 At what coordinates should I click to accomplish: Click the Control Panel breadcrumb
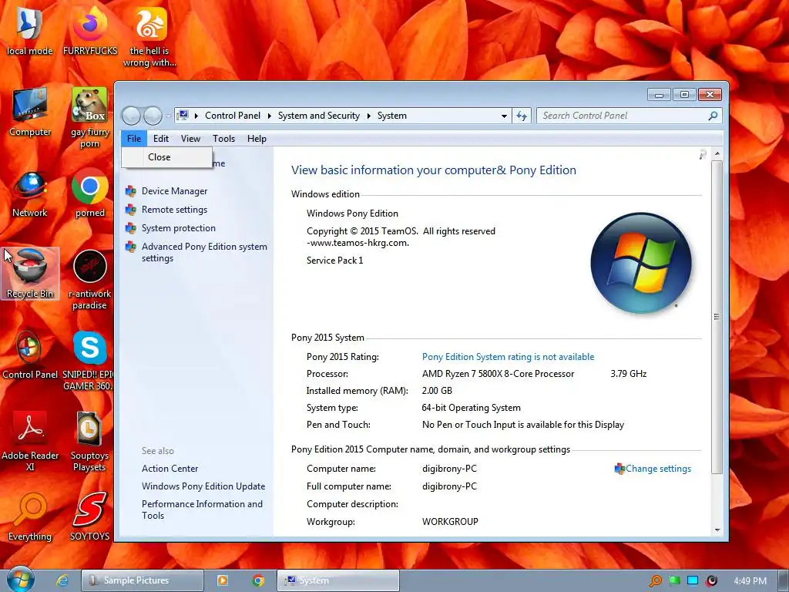click(233, 116)
